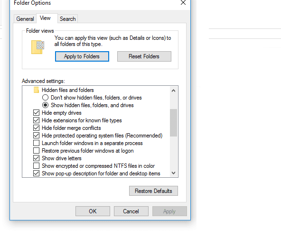
Task: Click the scroll down arrow in Advanced settings
Action: (173, 173)
